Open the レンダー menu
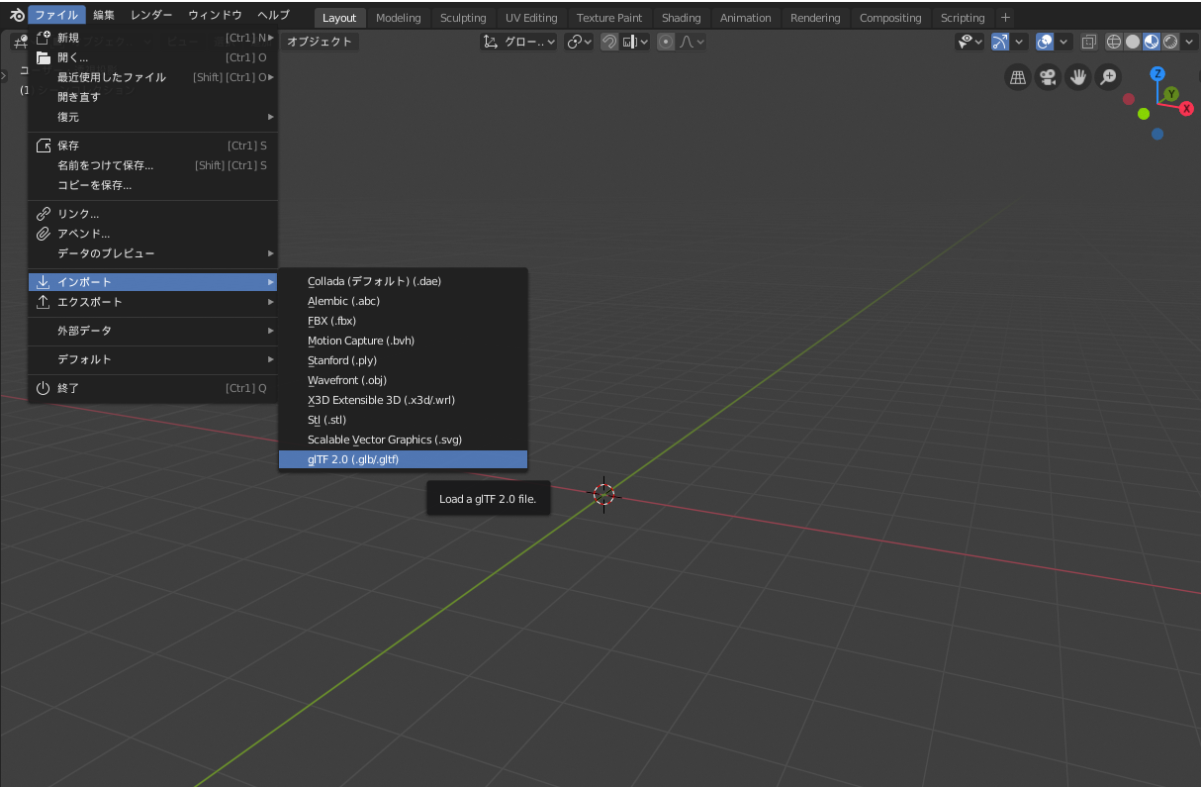This screenshot has height=787, width=1201. [150, 14]
